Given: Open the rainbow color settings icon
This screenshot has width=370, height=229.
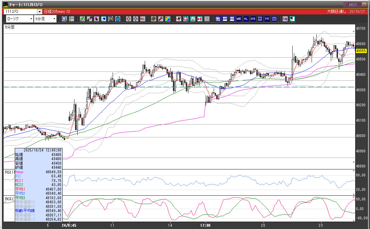Looking at the screenshot, I should click(168, 19).
